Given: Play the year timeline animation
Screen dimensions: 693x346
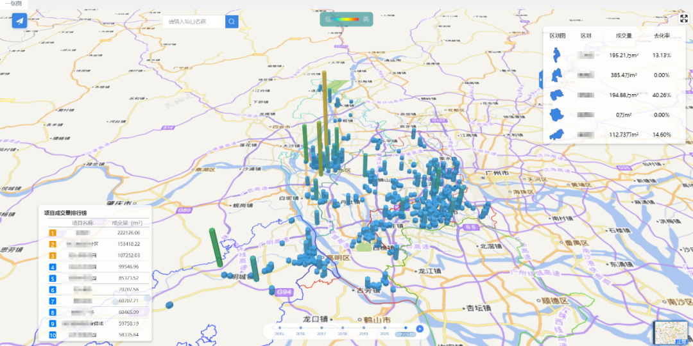Looking at the screenshot, I should coord(420,328).
